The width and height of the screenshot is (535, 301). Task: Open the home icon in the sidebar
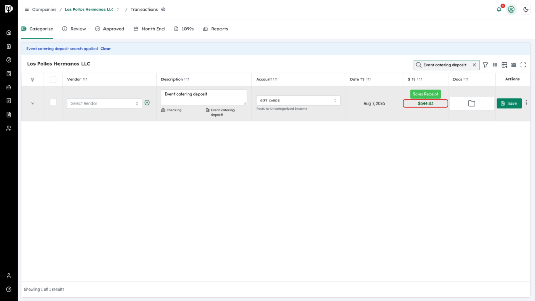(x=9, y=33)
